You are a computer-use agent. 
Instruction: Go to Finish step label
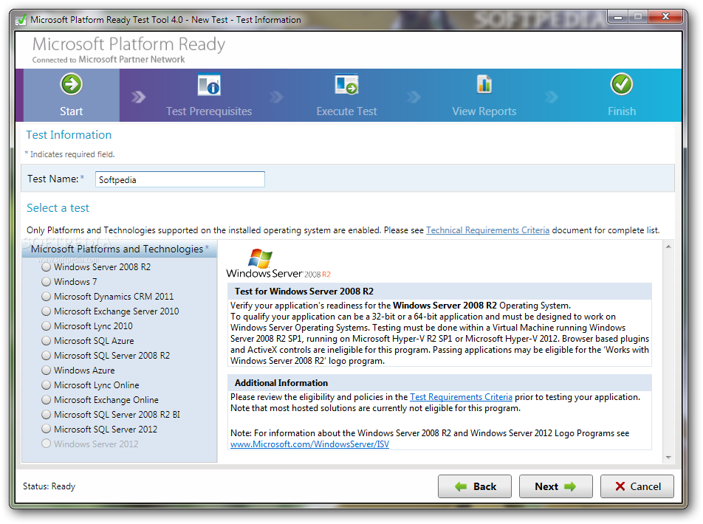click(x=622, y=111)
